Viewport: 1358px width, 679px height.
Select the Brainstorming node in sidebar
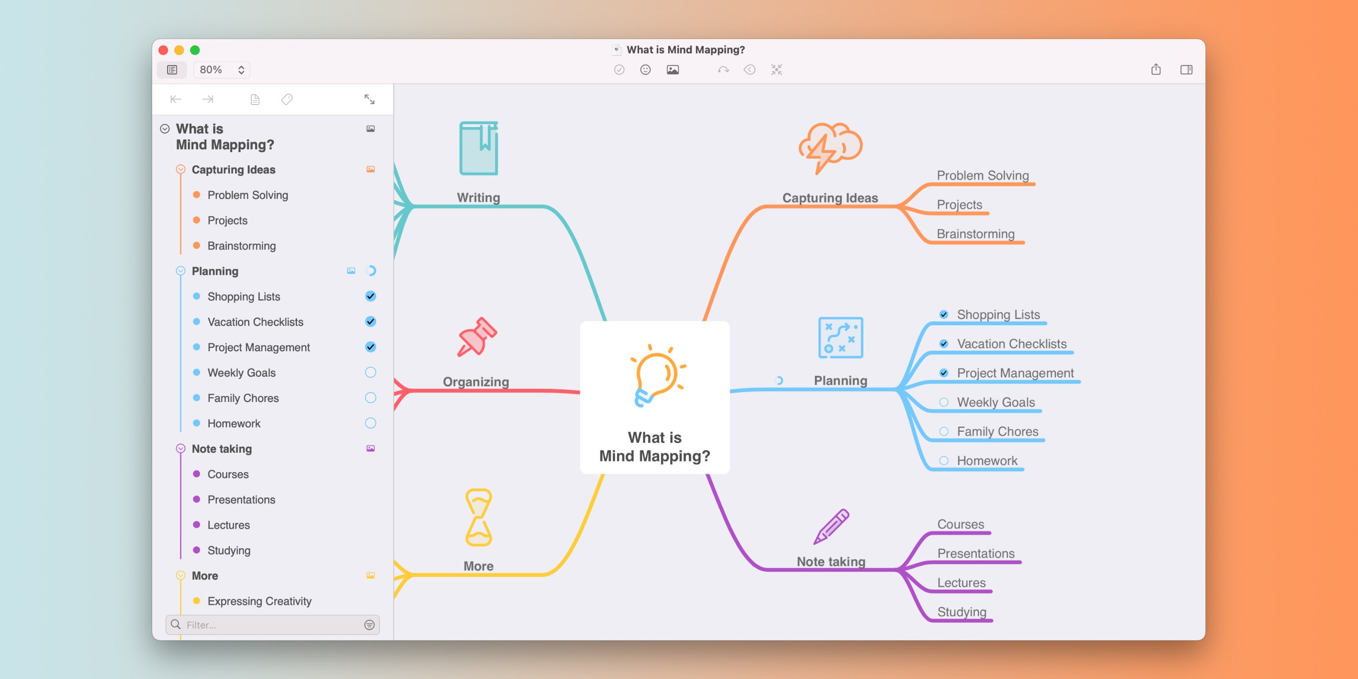coord(243,245)
